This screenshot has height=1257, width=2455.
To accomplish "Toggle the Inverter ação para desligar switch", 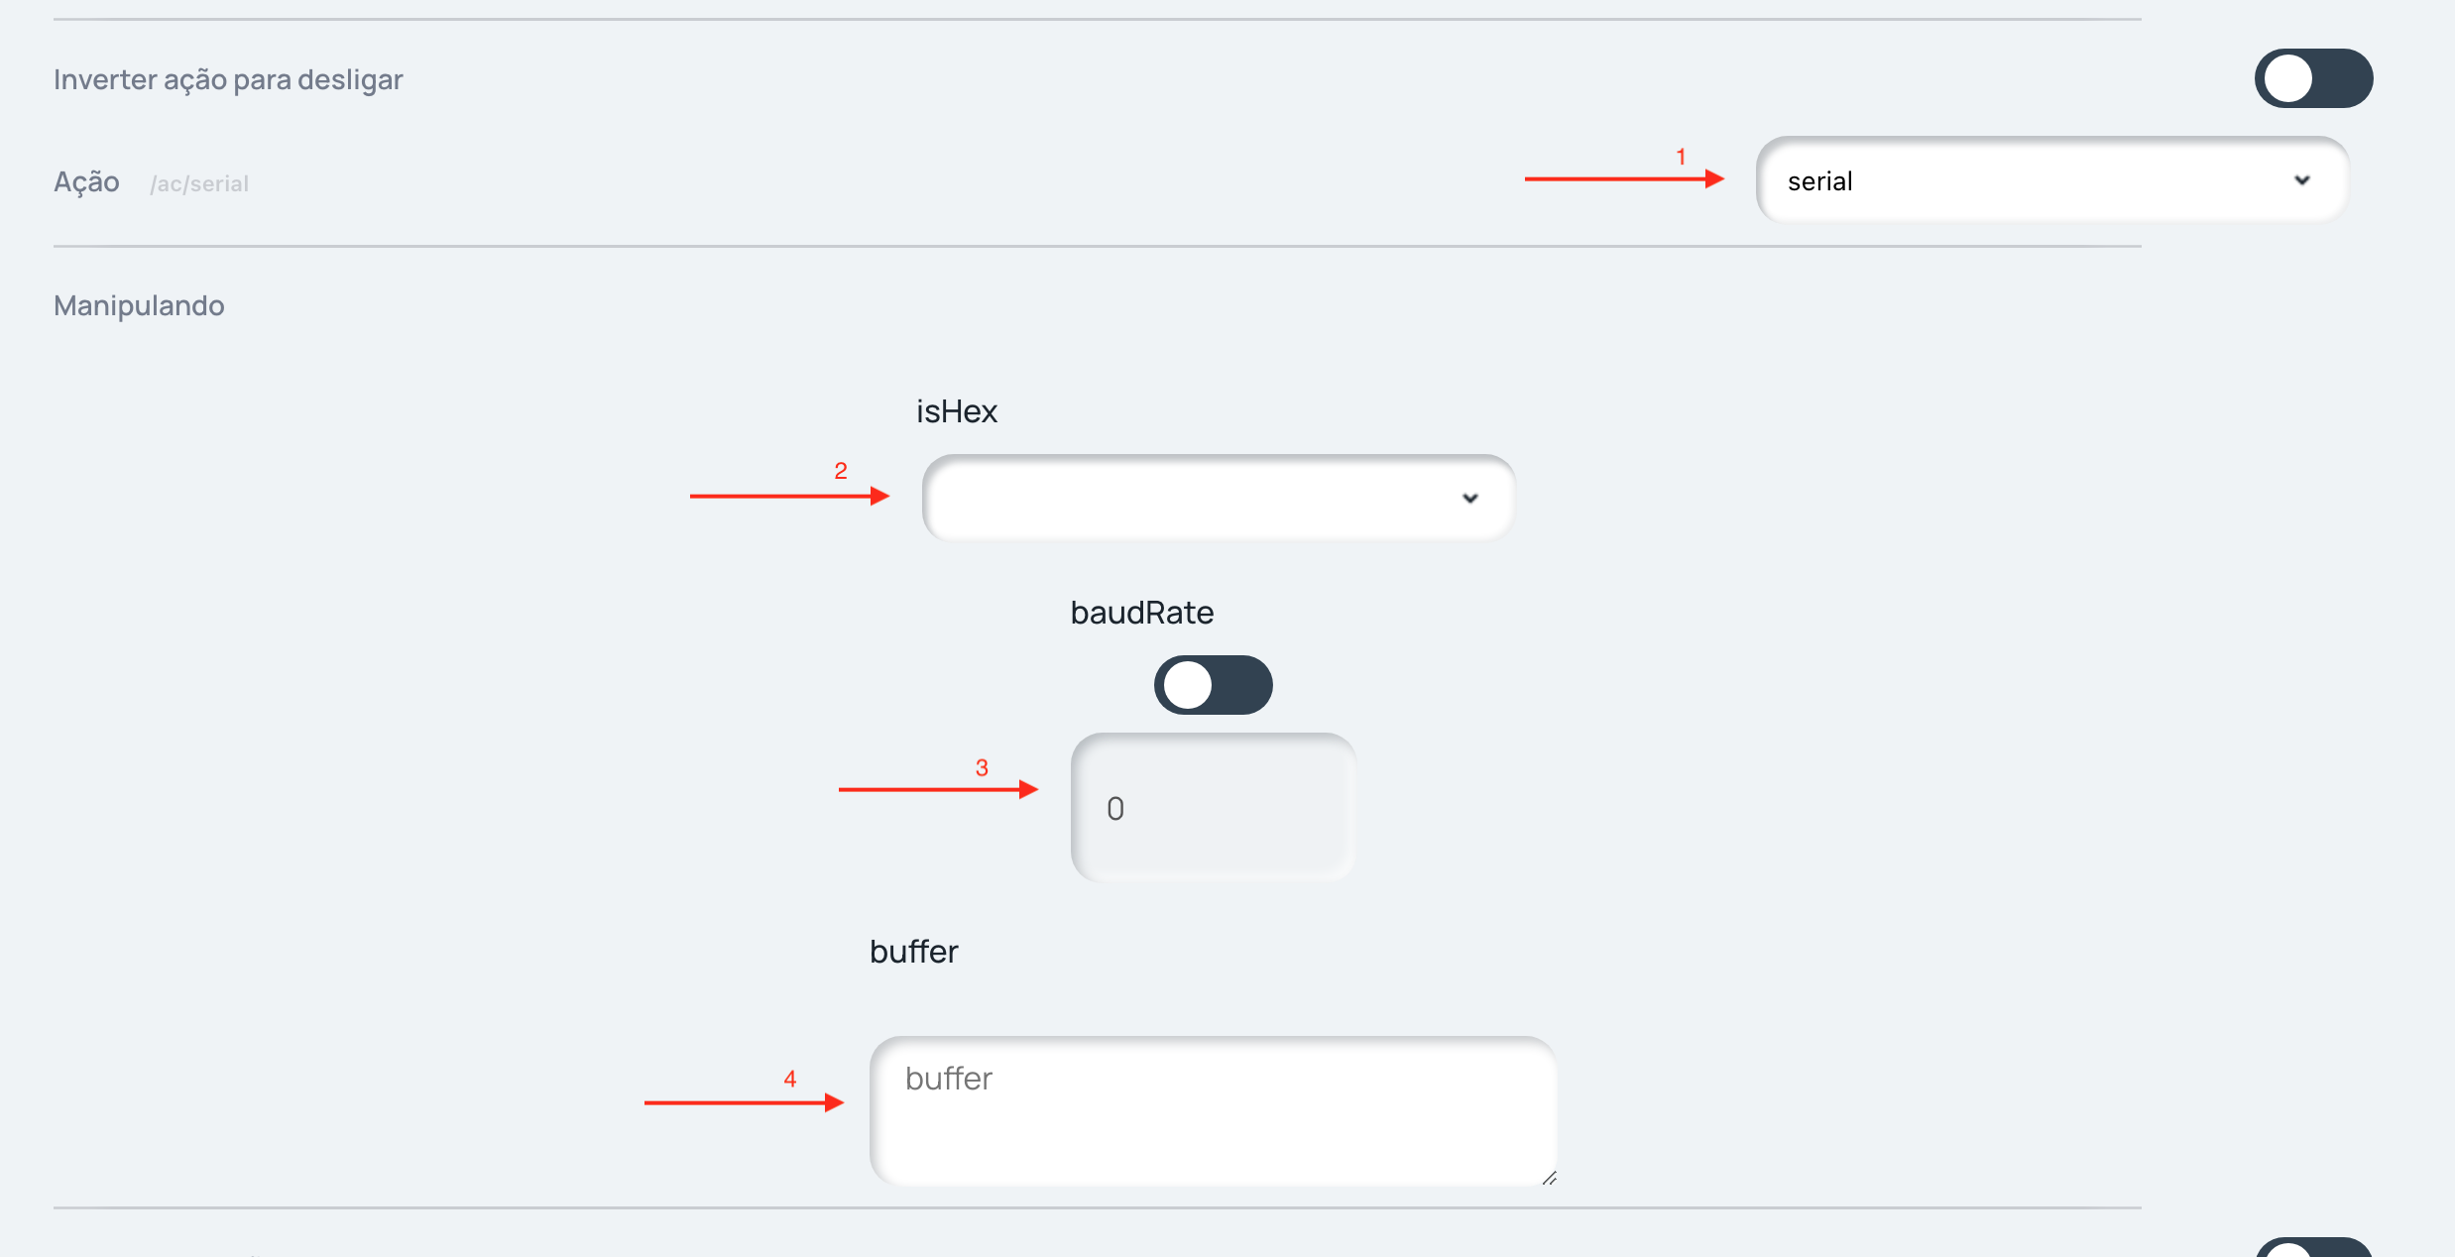I will [2312, 78].
